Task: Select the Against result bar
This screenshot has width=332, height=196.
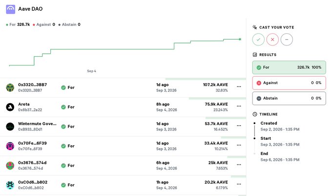Action: click(289, 83)
